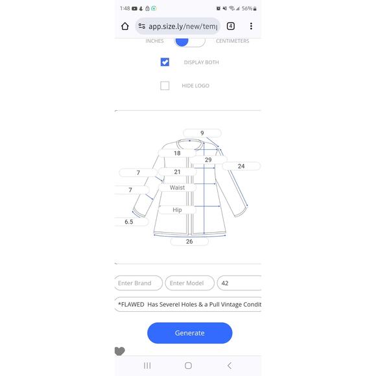Image resolution: width=376 pixels, height=376 pixels.
Task: Open the site settings icon in address bar
Action: click(x=142, y=26)
